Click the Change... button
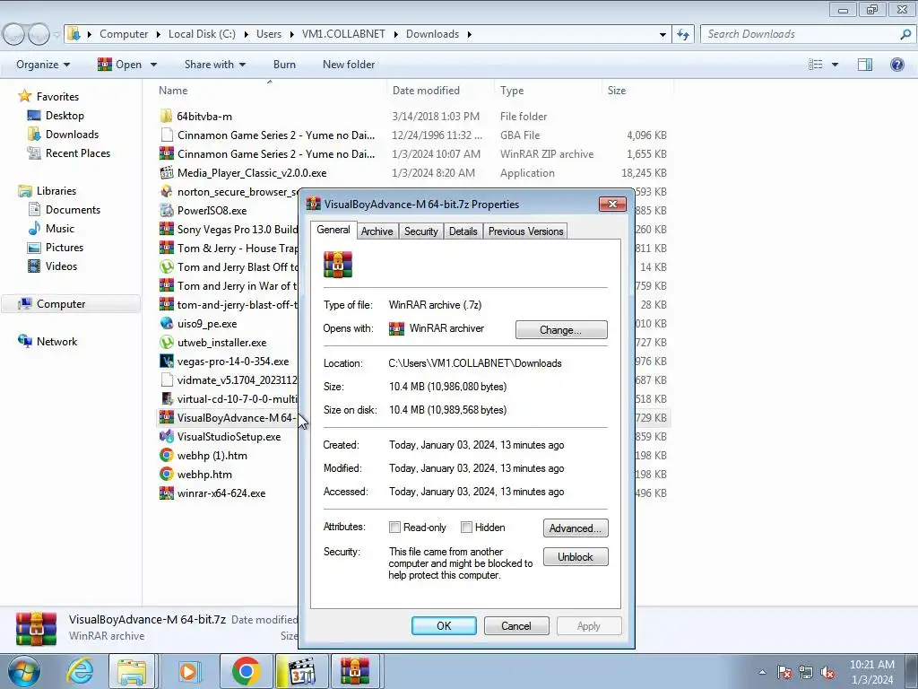The width and height of the screenshot is (918, 689). [x=561, y=330]
